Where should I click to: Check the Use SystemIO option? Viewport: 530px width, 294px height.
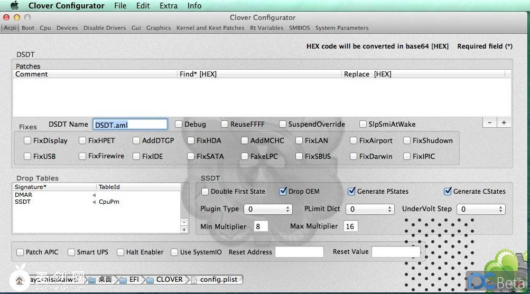174,252
